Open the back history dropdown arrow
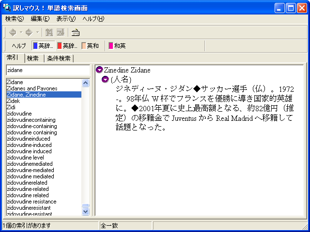The height and width of the screenshot is (232, 310). click(x=21, y=32)
